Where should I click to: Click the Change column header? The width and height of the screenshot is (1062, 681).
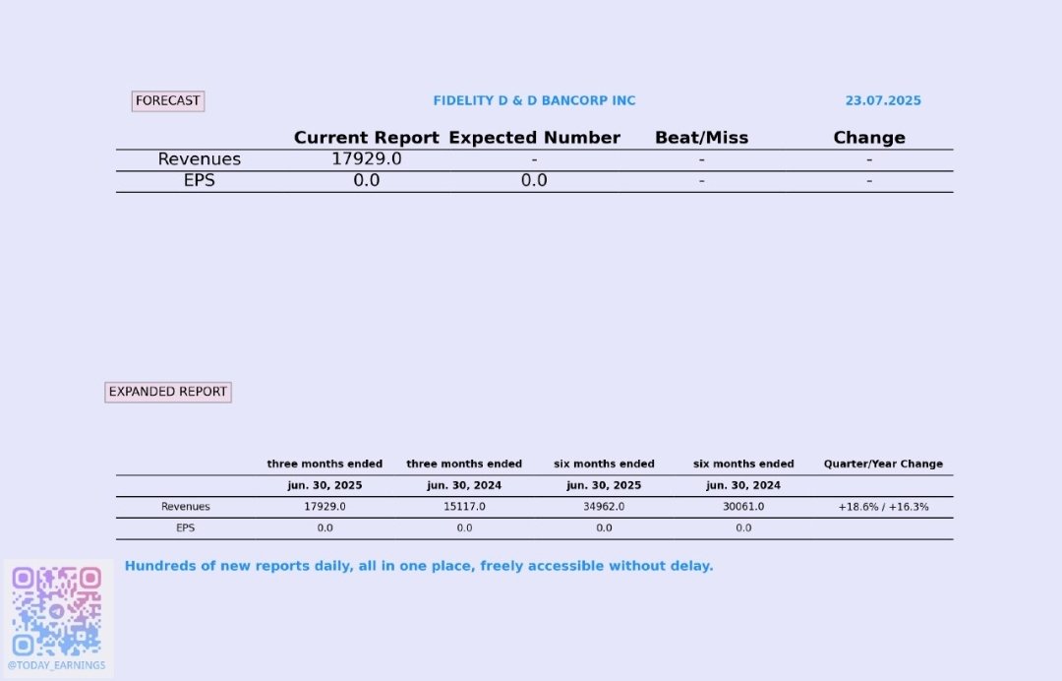click(869, 138)
